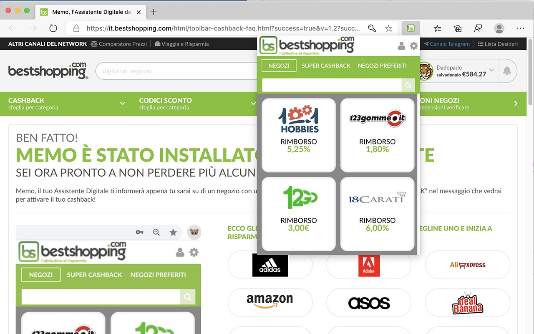Open Viaggia e Risparmia link

[181, 44]
